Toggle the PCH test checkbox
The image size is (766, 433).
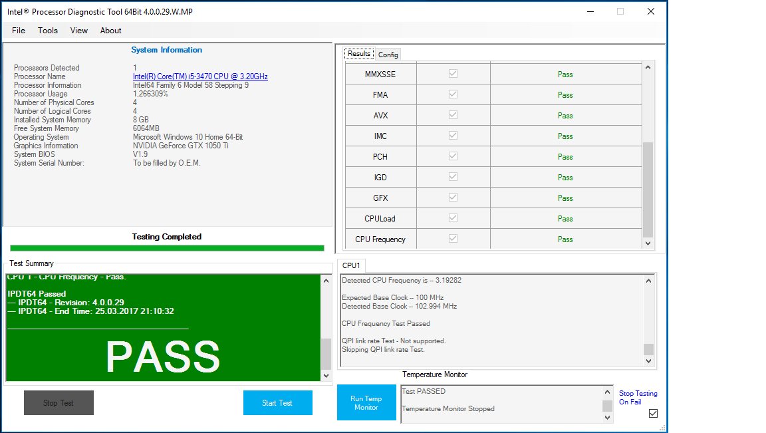tap(453, 156)
